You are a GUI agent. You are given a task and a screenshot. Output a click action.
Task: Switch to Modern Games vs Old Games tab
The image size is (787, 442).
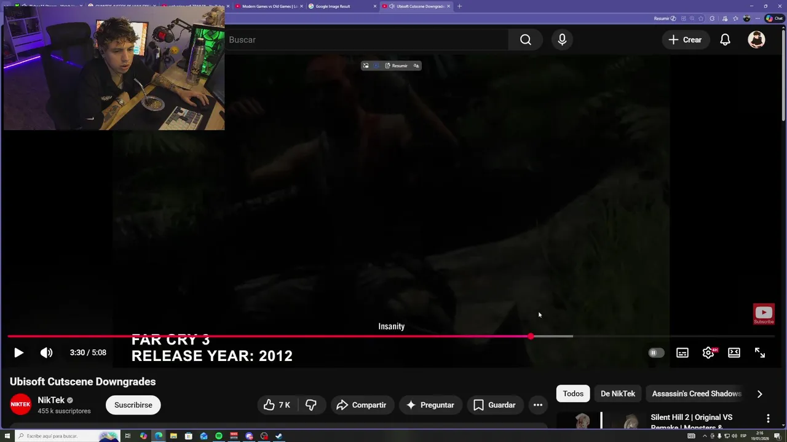point(269,6)
